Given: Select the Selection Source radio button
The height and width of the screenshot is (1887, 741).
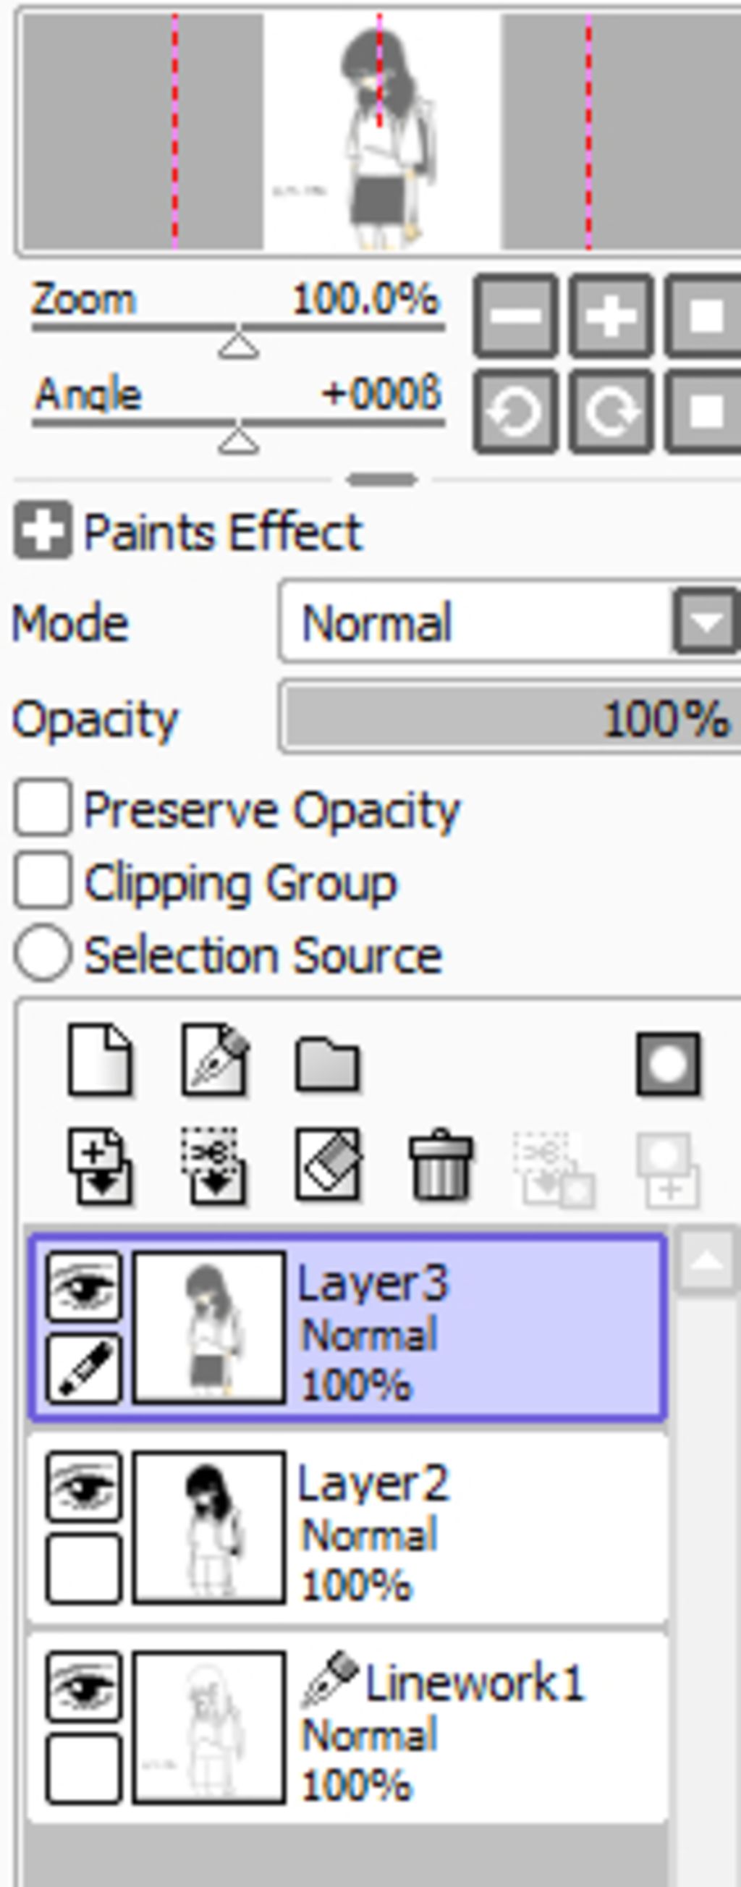Looking at the screenshot, I should point(43,953).
